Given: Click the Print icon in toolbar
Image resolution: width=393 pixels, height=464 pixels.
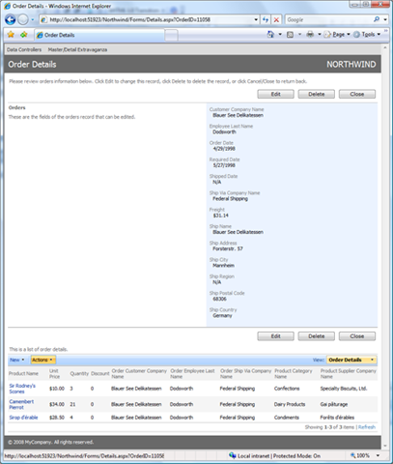Looking at the screenshot, I should click(310, 35).
